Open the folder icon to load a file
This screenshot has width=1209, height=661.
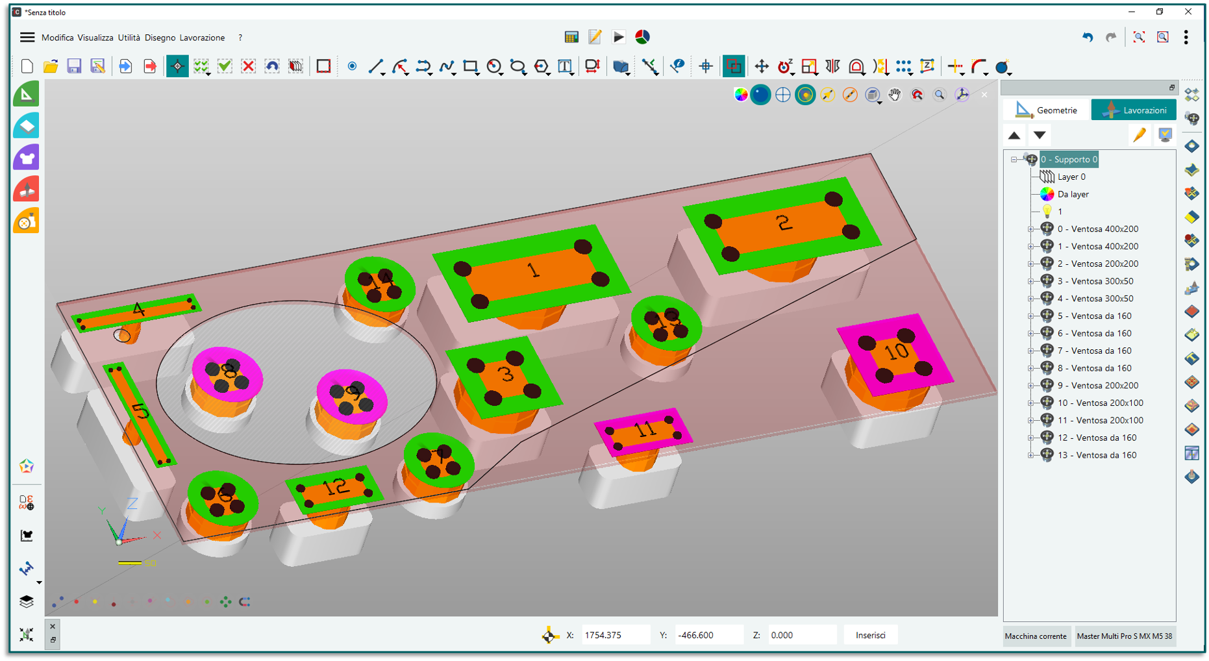(51, 66)
